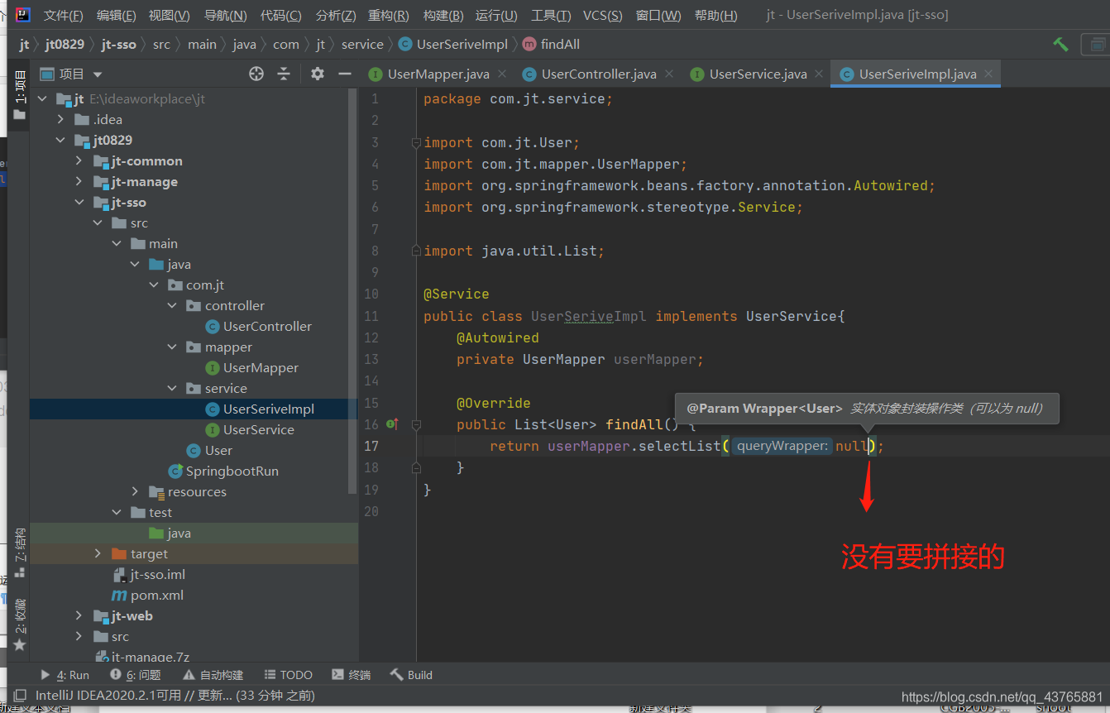This screenshot has height=713, width=1110.
Task: Expand the .idea folder
Action: tap(60, 119)
